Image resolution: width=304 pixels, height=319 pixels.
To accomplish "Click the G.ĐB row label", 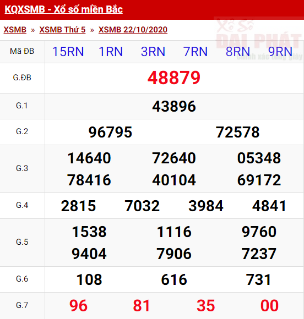I will click(22, 78).
